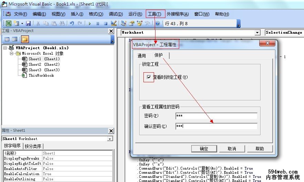Open the Project Explorer toolbar icon
Screen dimensions: 304x182
click(x=124, y=23)
